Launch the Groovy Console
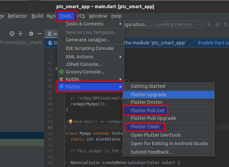 [91, 72]
